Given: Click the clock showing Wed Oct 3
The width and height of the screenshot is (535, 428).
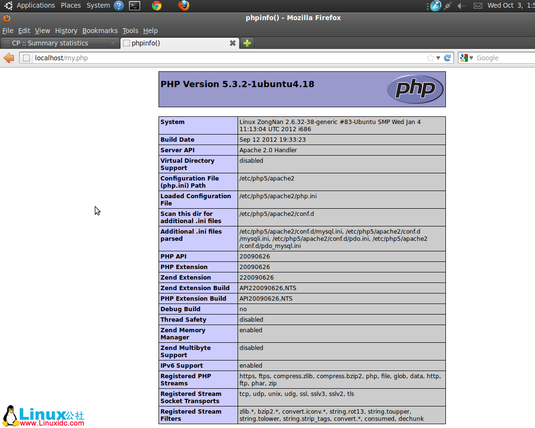Looking at the screenshot, I should (x=511, y=5).
